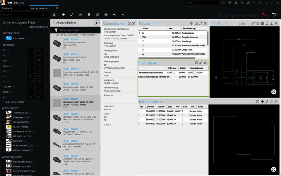Image resolution: width=281 pixels, height=176 pixels.
Task: Fit the collision contour view with the expand icon
Action: click(x=274, y=169)
